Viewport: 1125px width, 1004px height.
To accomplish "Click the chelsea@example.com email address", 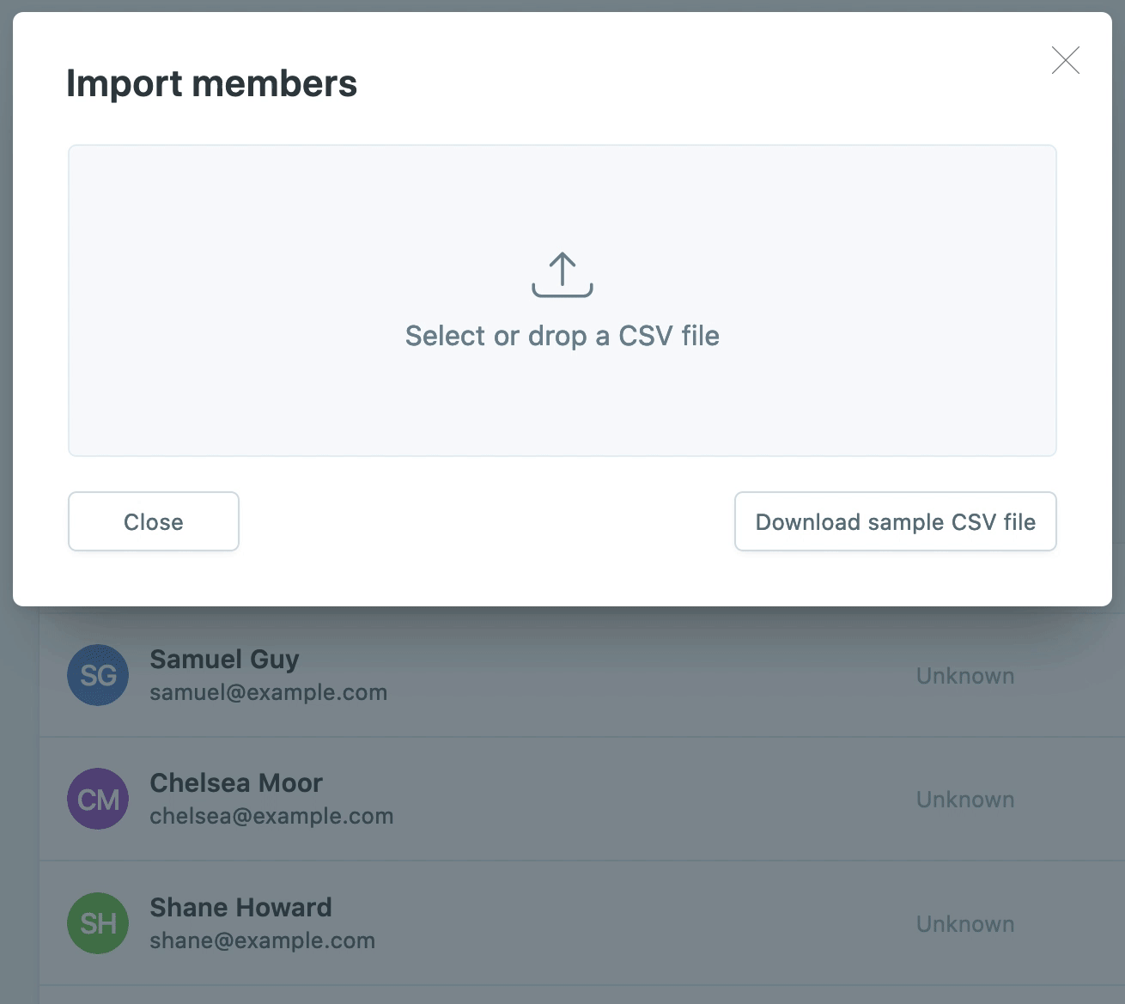I will [271, 816].
